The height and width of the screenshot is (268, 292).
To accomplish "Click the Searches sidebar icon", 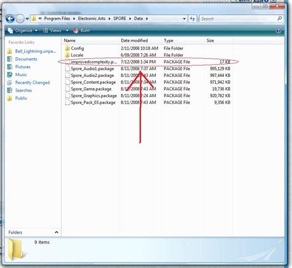I will point(10,90).
